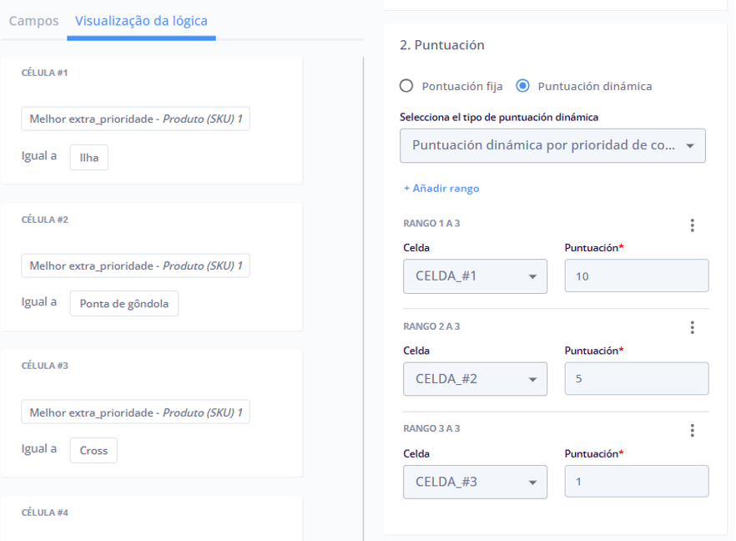This screenshot has width=736, height=541.
Task: Expand the dynamic scoring type dropdown
Action: point(552,145)
